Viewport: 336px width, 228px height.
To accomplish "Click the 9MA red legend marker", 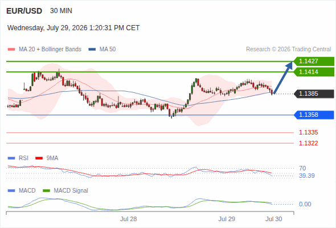I will 39,158.
